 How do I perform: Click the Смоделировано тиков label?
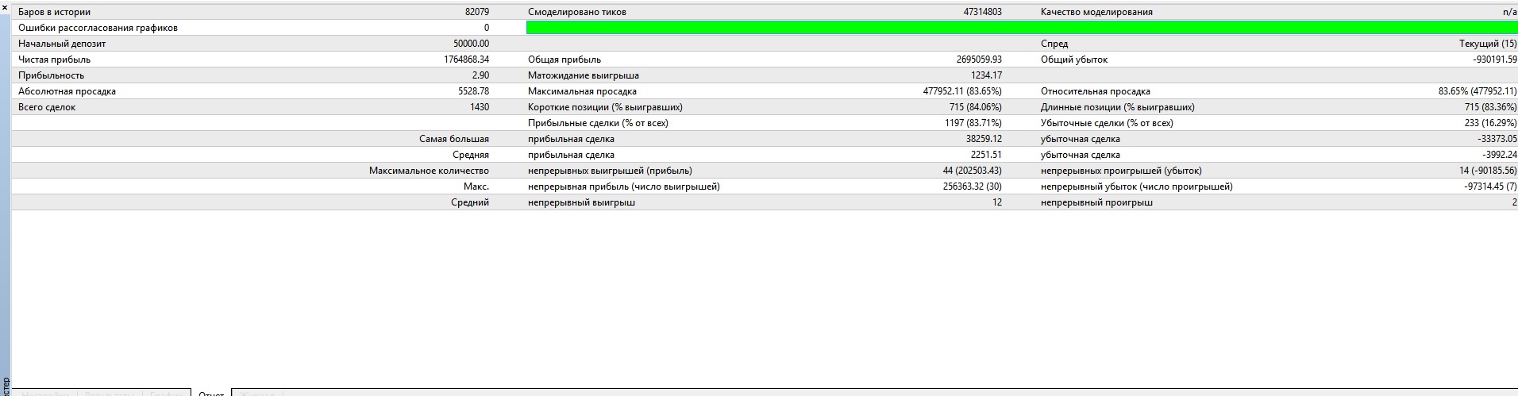[x=577, y=12]
